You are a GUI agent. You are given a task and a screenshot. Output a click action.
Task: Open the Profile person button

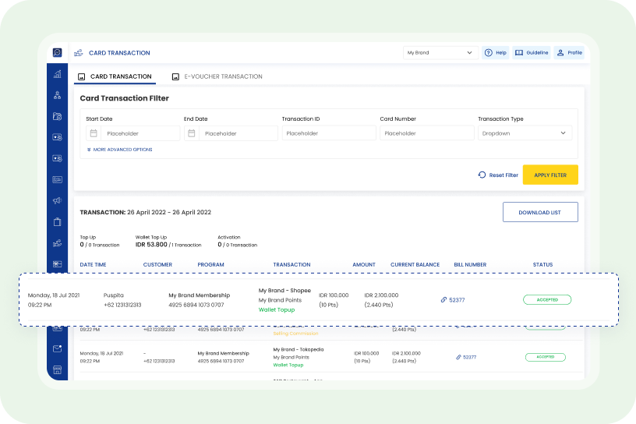tap(570, 53)
